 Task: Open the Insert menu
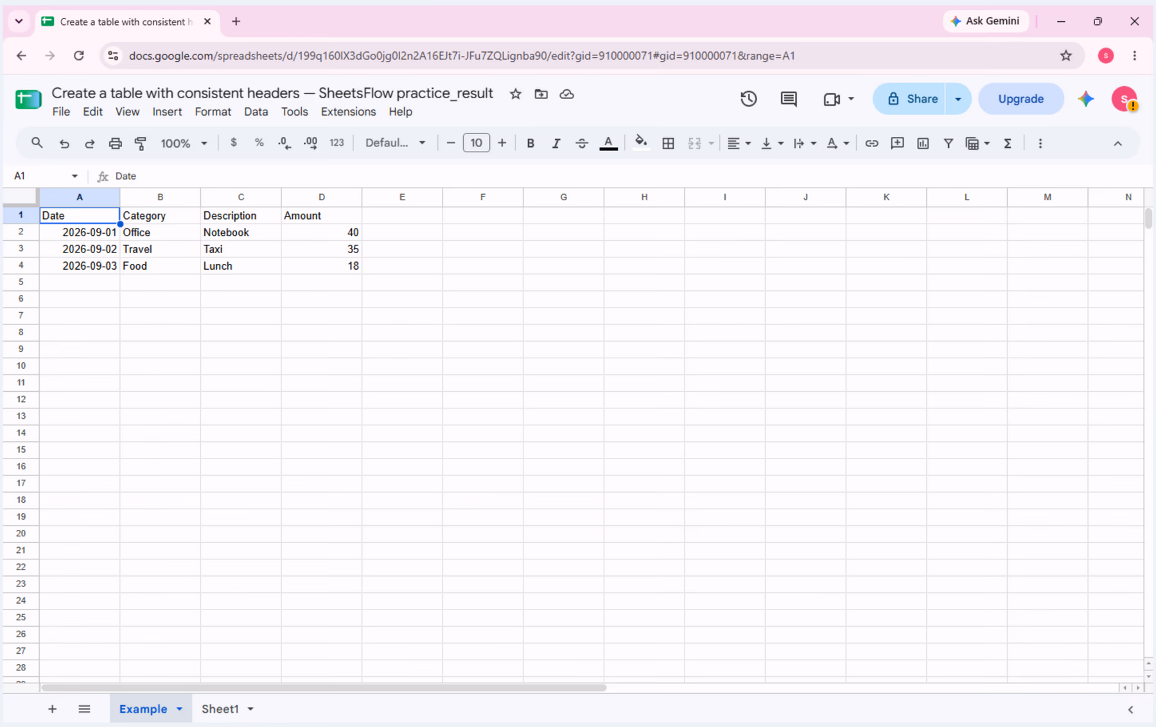point(167,112)
